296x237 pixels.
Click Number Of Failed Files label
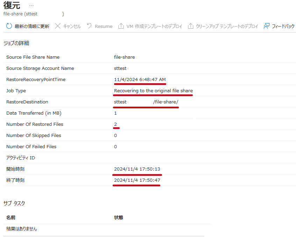(x=31, y=147)
